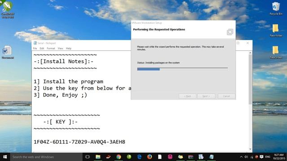The image size is (287, 161).
Task: Open the Action Center notifications
Action: [261, 157]
